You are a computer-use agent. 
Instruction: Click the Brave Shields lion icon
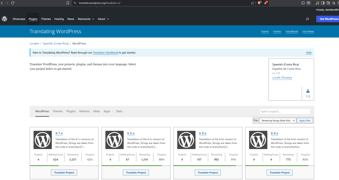[x=260, y=3]
